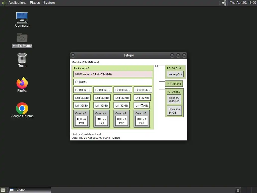
Task: Open vm3's Home folder icon
Action: 22,40
